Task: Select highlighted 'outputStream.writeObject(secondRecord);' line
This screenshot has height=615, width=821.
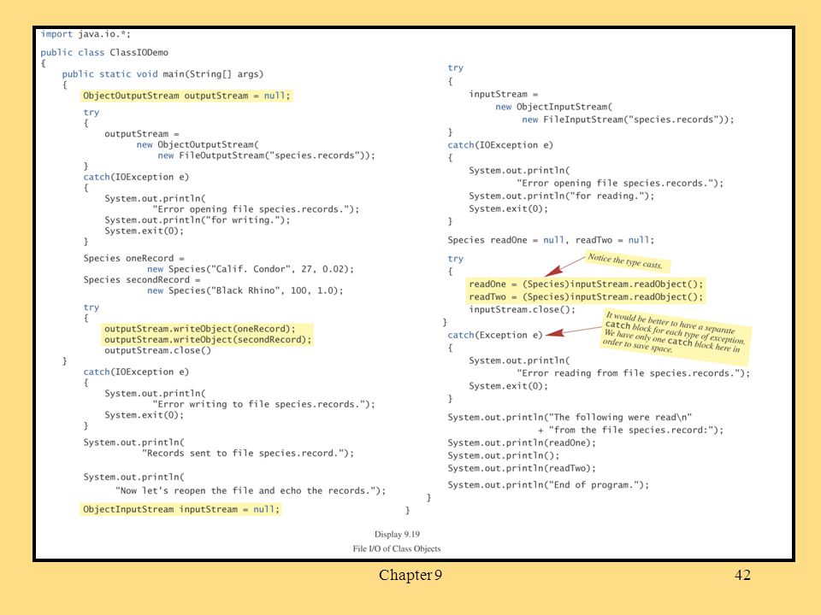Action: point(207,339)
